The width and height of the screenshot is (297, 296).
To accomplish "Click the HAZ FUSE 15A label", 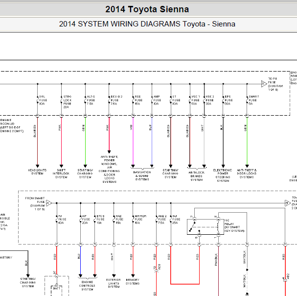I will pyautogui.click(x=119, y=220).
